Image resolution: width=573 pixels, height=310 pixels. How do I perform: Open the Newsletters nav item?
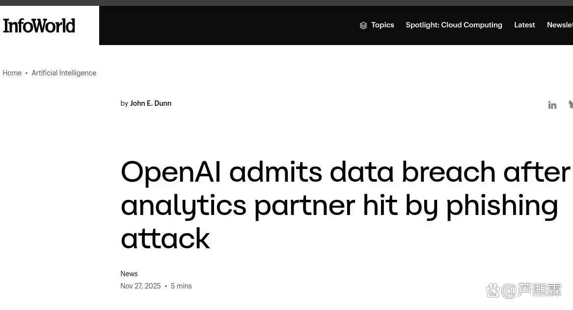[x=560, y=25]
